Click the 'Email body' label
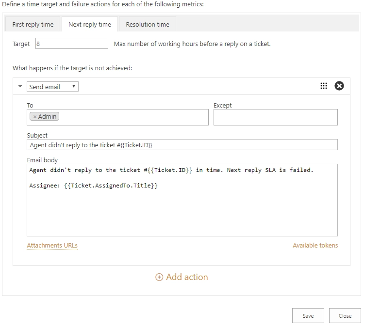The height and width of the screenshot is (326, 365). click(42, 160)
